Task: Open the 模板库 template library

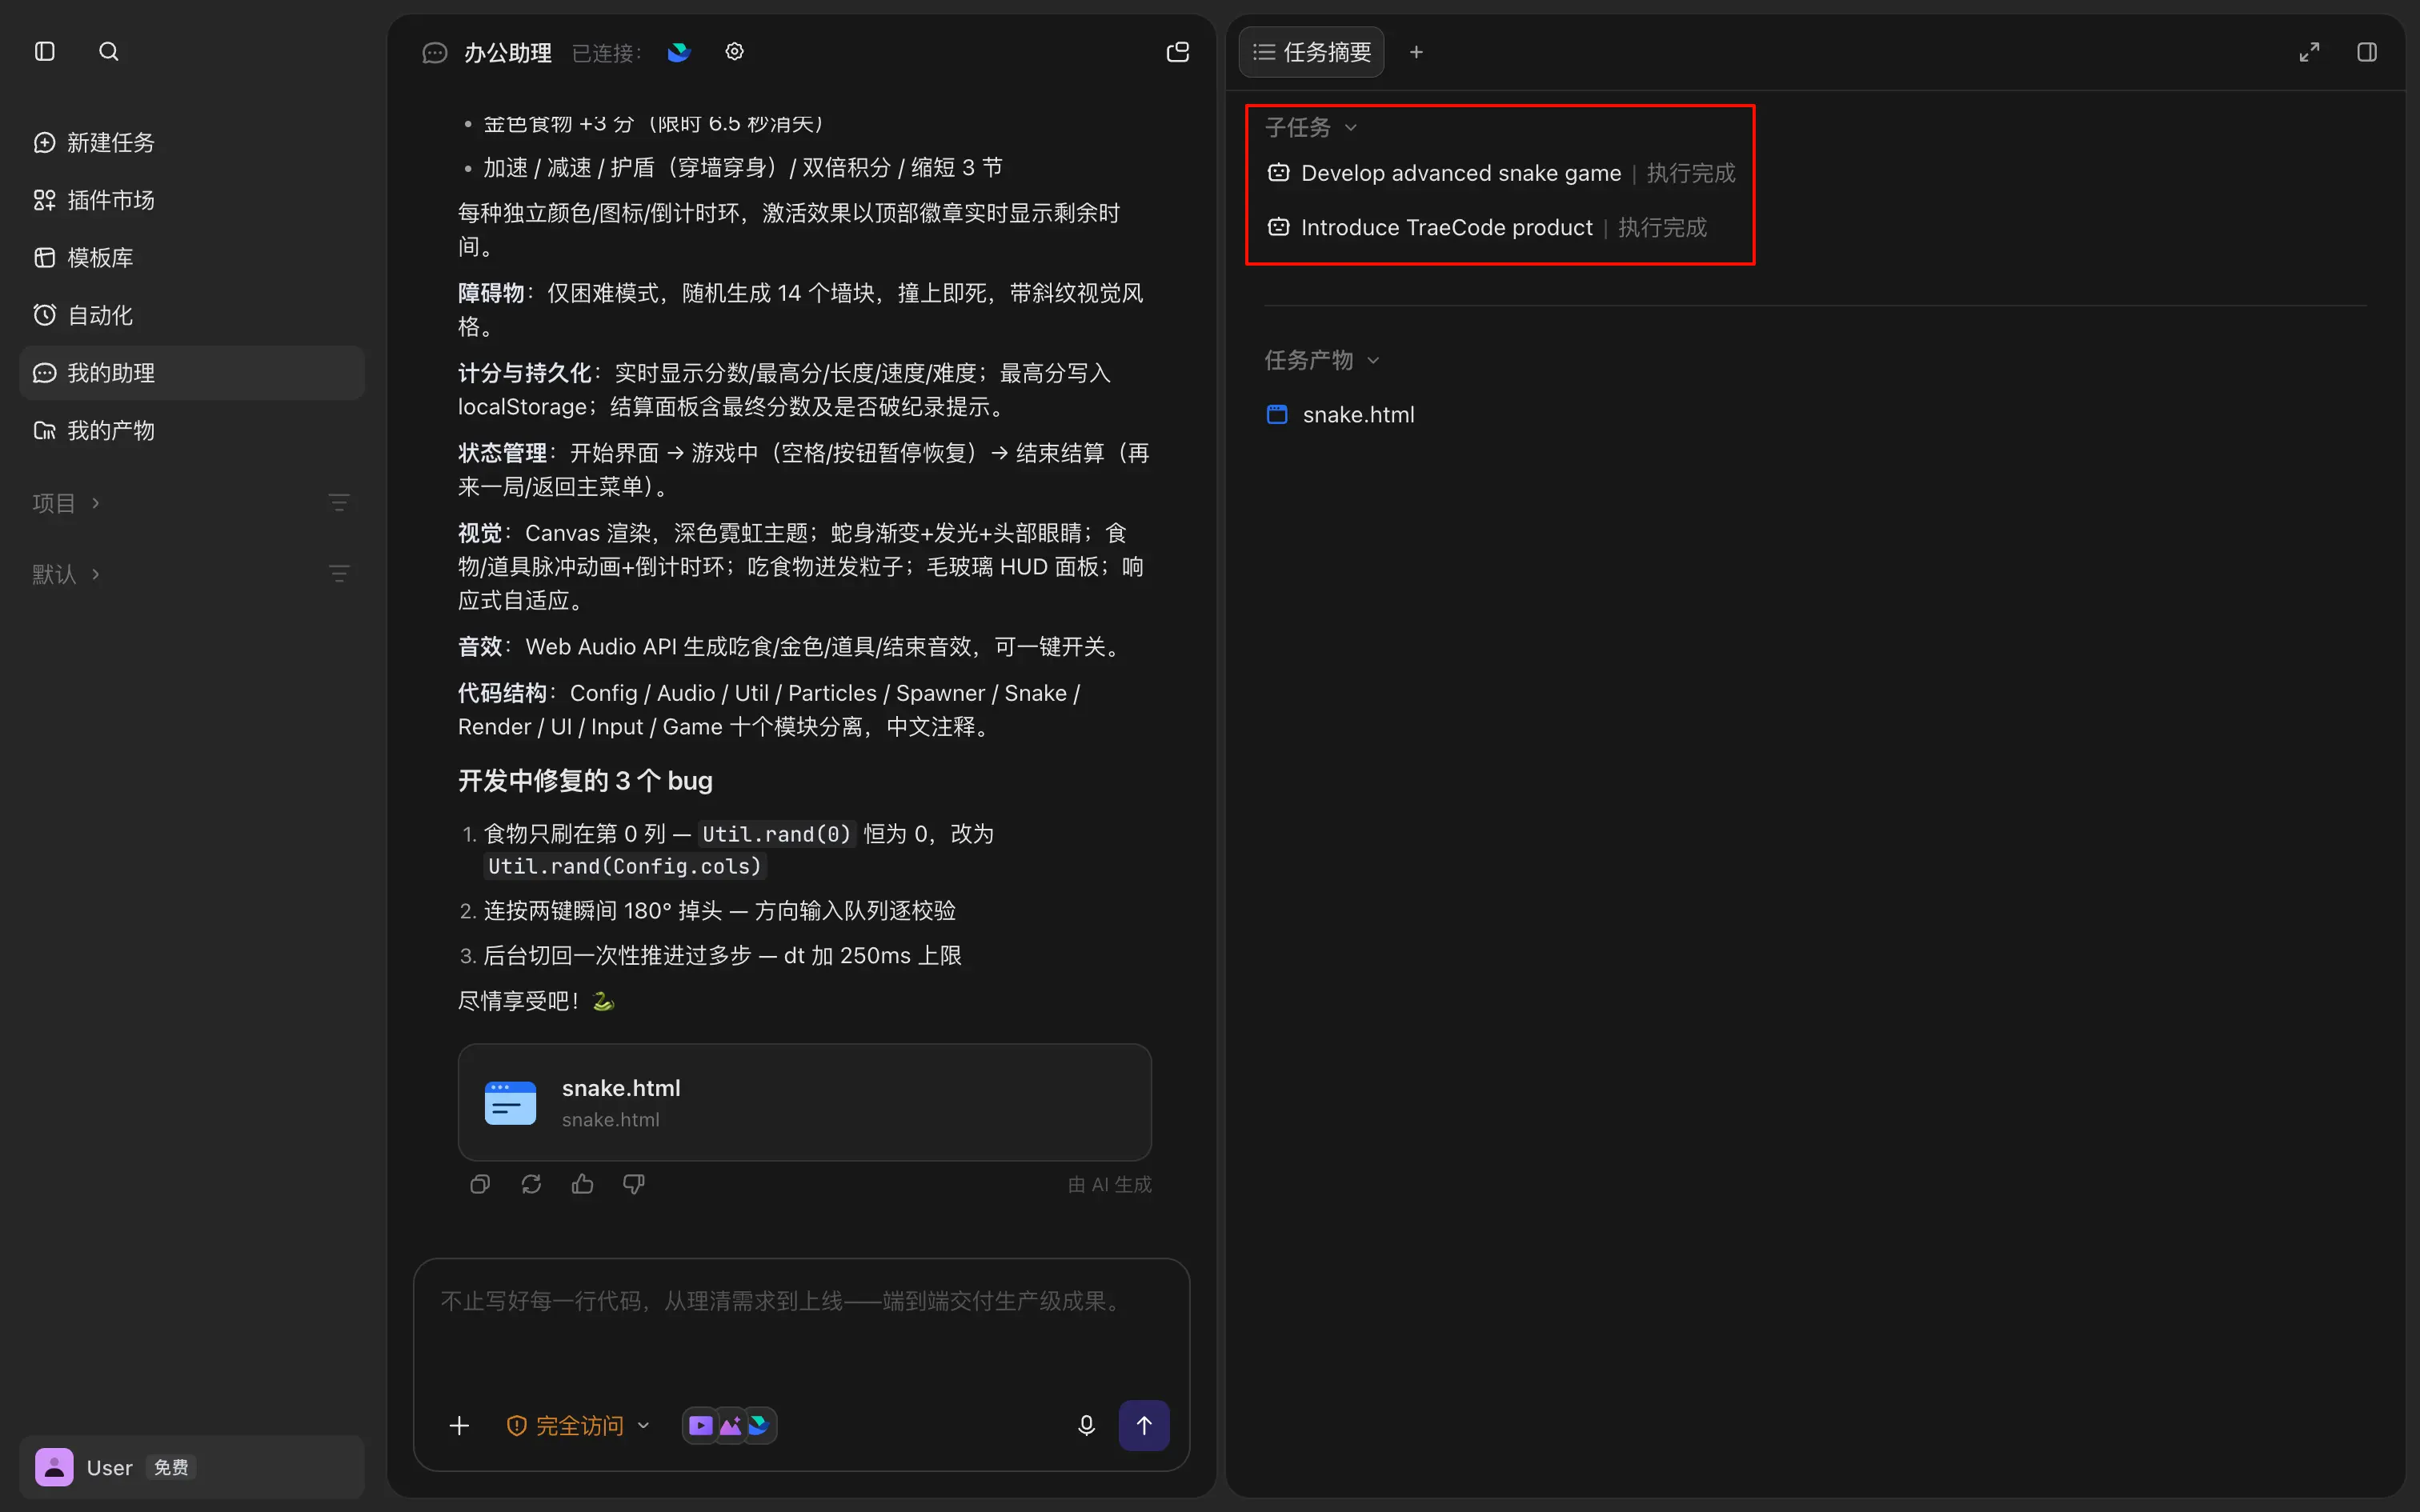Action: (x=192, y=258)
